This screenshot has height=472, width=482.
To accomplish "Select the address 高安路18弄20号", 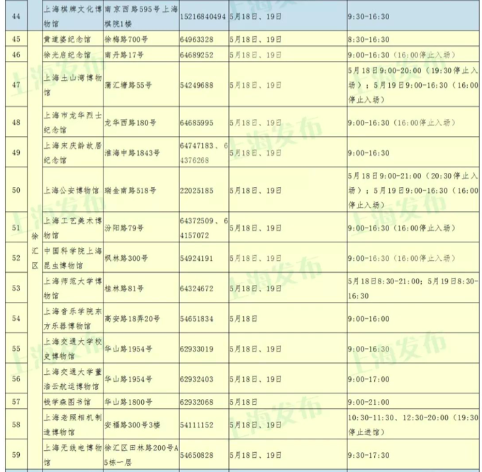I will pyautogui.click(x=132, y=319).
